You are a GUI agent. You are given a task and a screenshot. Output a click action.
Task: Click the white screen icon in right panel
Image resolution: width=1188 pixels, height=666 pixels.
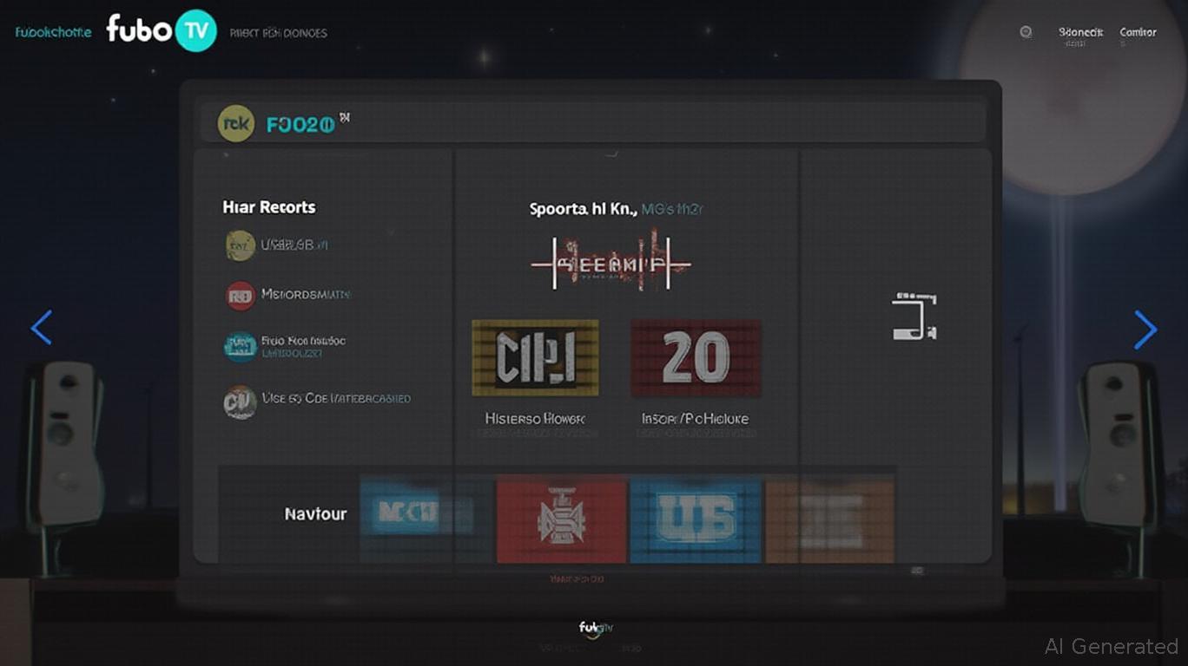(x=914, y=317)
